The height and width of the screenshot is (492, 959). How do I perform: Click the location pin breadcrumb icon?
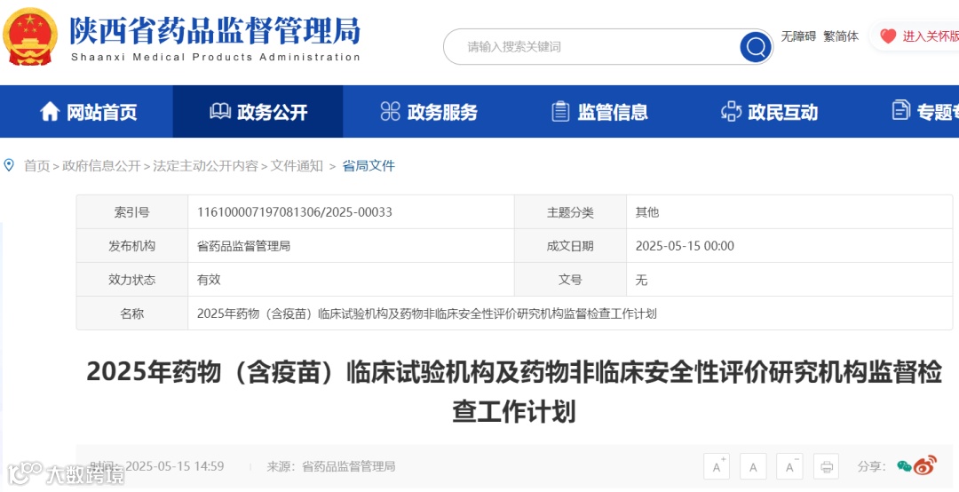(x=9, y=165)
